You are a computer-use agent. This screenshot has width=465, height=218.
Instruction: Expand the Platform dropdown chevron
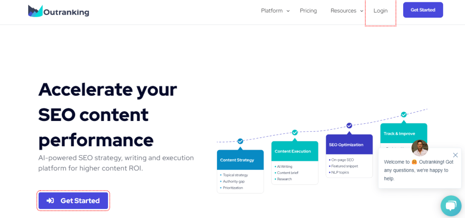tap(288, 11)
